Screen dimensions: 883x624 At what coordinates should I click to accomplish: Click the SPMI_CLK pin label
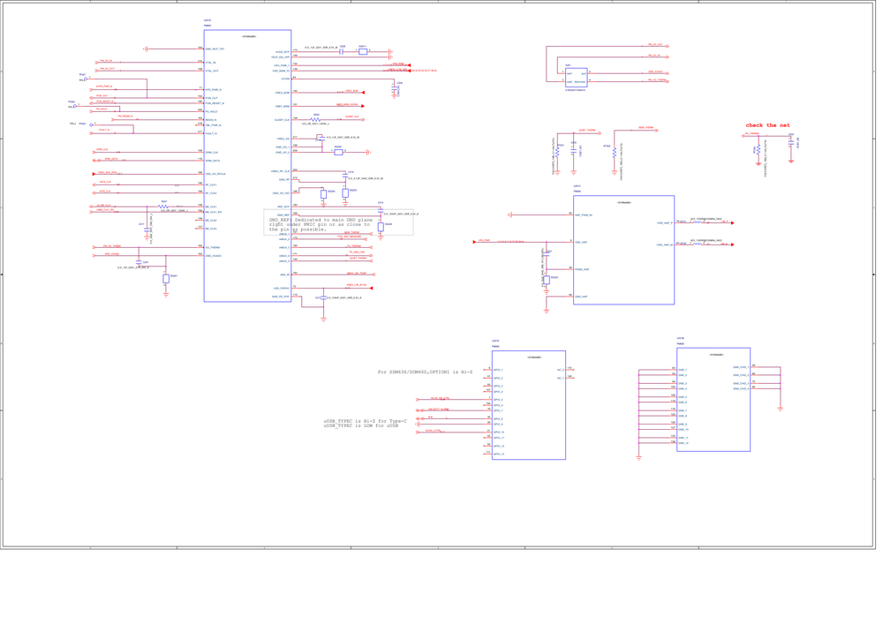coord(212,153)
